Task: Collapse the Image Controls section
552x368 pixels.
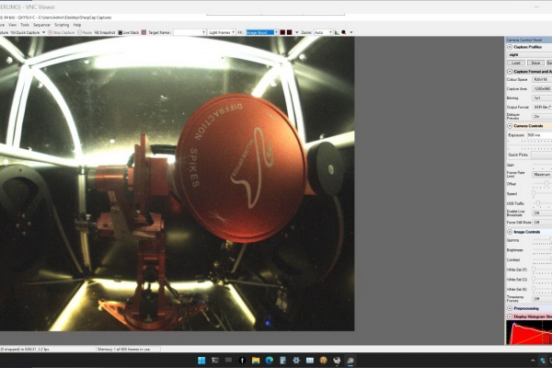Action: [x=510, y=232]
